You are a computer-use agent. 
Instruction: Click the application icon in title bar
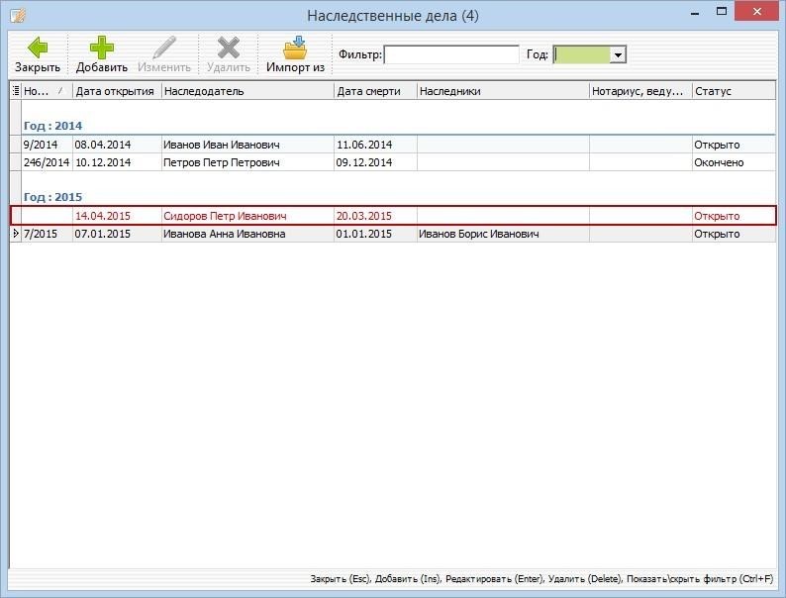point(17,15)
